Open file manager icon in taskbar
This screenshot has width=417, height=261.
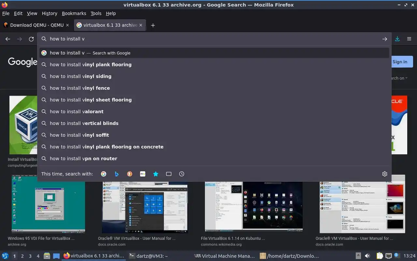[47, 256]
